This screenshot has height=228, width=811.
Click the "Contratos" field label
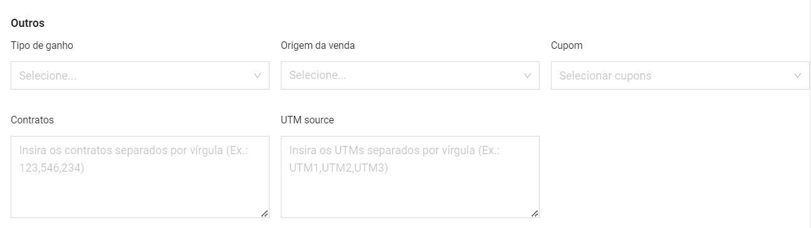coord(33,120)
